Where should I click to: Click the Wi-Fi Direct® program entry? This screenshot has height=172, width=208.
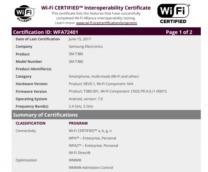tap(80, 153)
